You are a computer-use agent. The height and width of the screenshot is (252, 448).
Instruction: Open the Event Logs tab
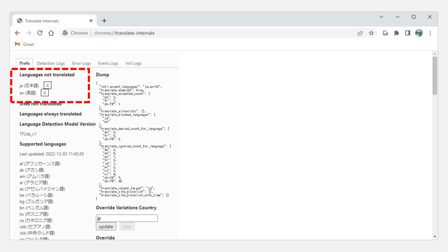tap(108, 63)
